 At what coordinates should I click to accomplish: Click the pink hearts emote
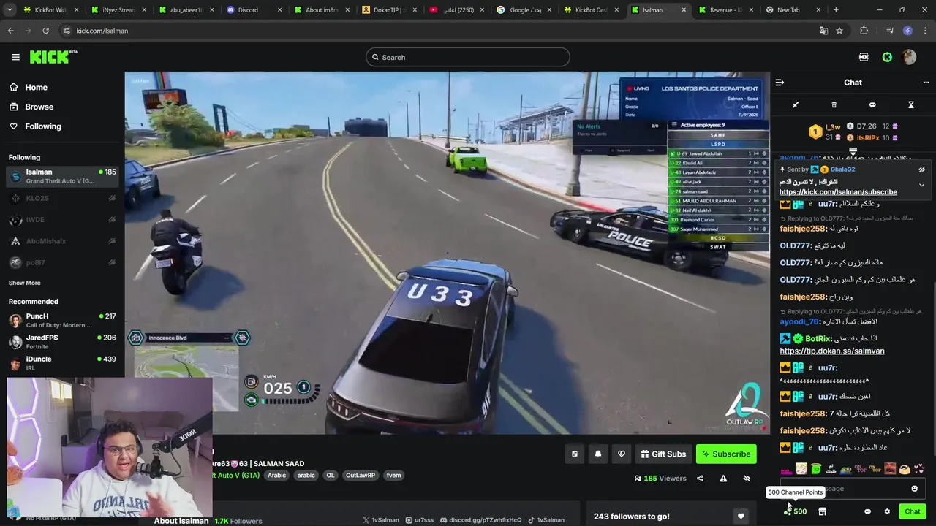click(919, 469)
